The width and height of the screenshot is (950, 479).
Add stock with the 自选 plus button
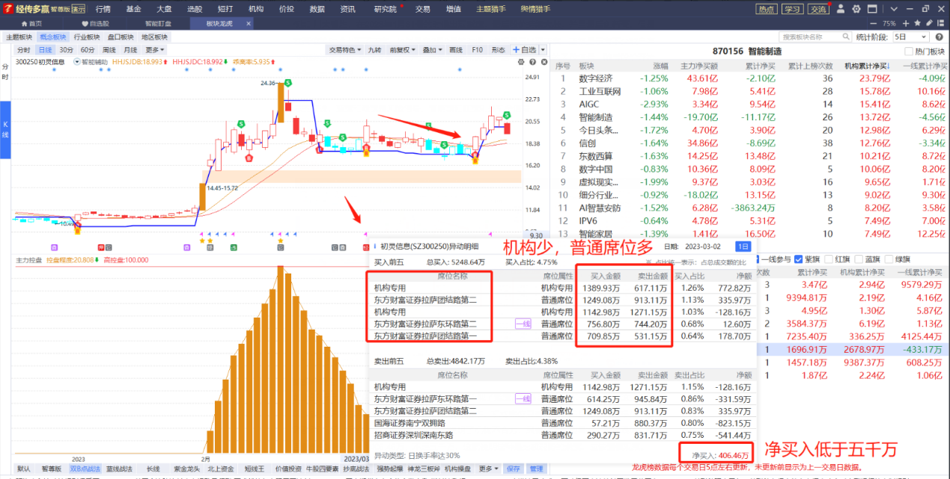525,50
